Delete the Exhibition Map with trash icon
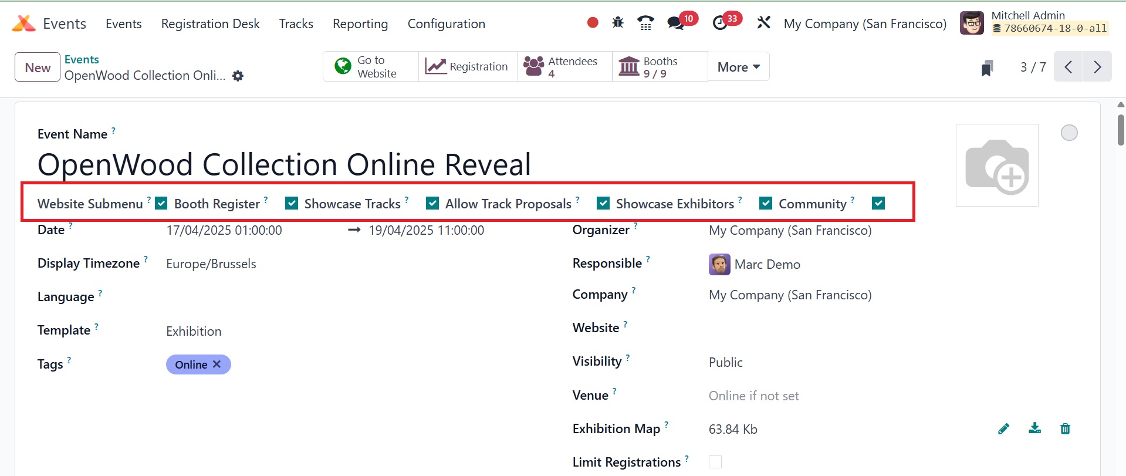The height and width of the screenshot is (476, 1126). (1066, 429)
